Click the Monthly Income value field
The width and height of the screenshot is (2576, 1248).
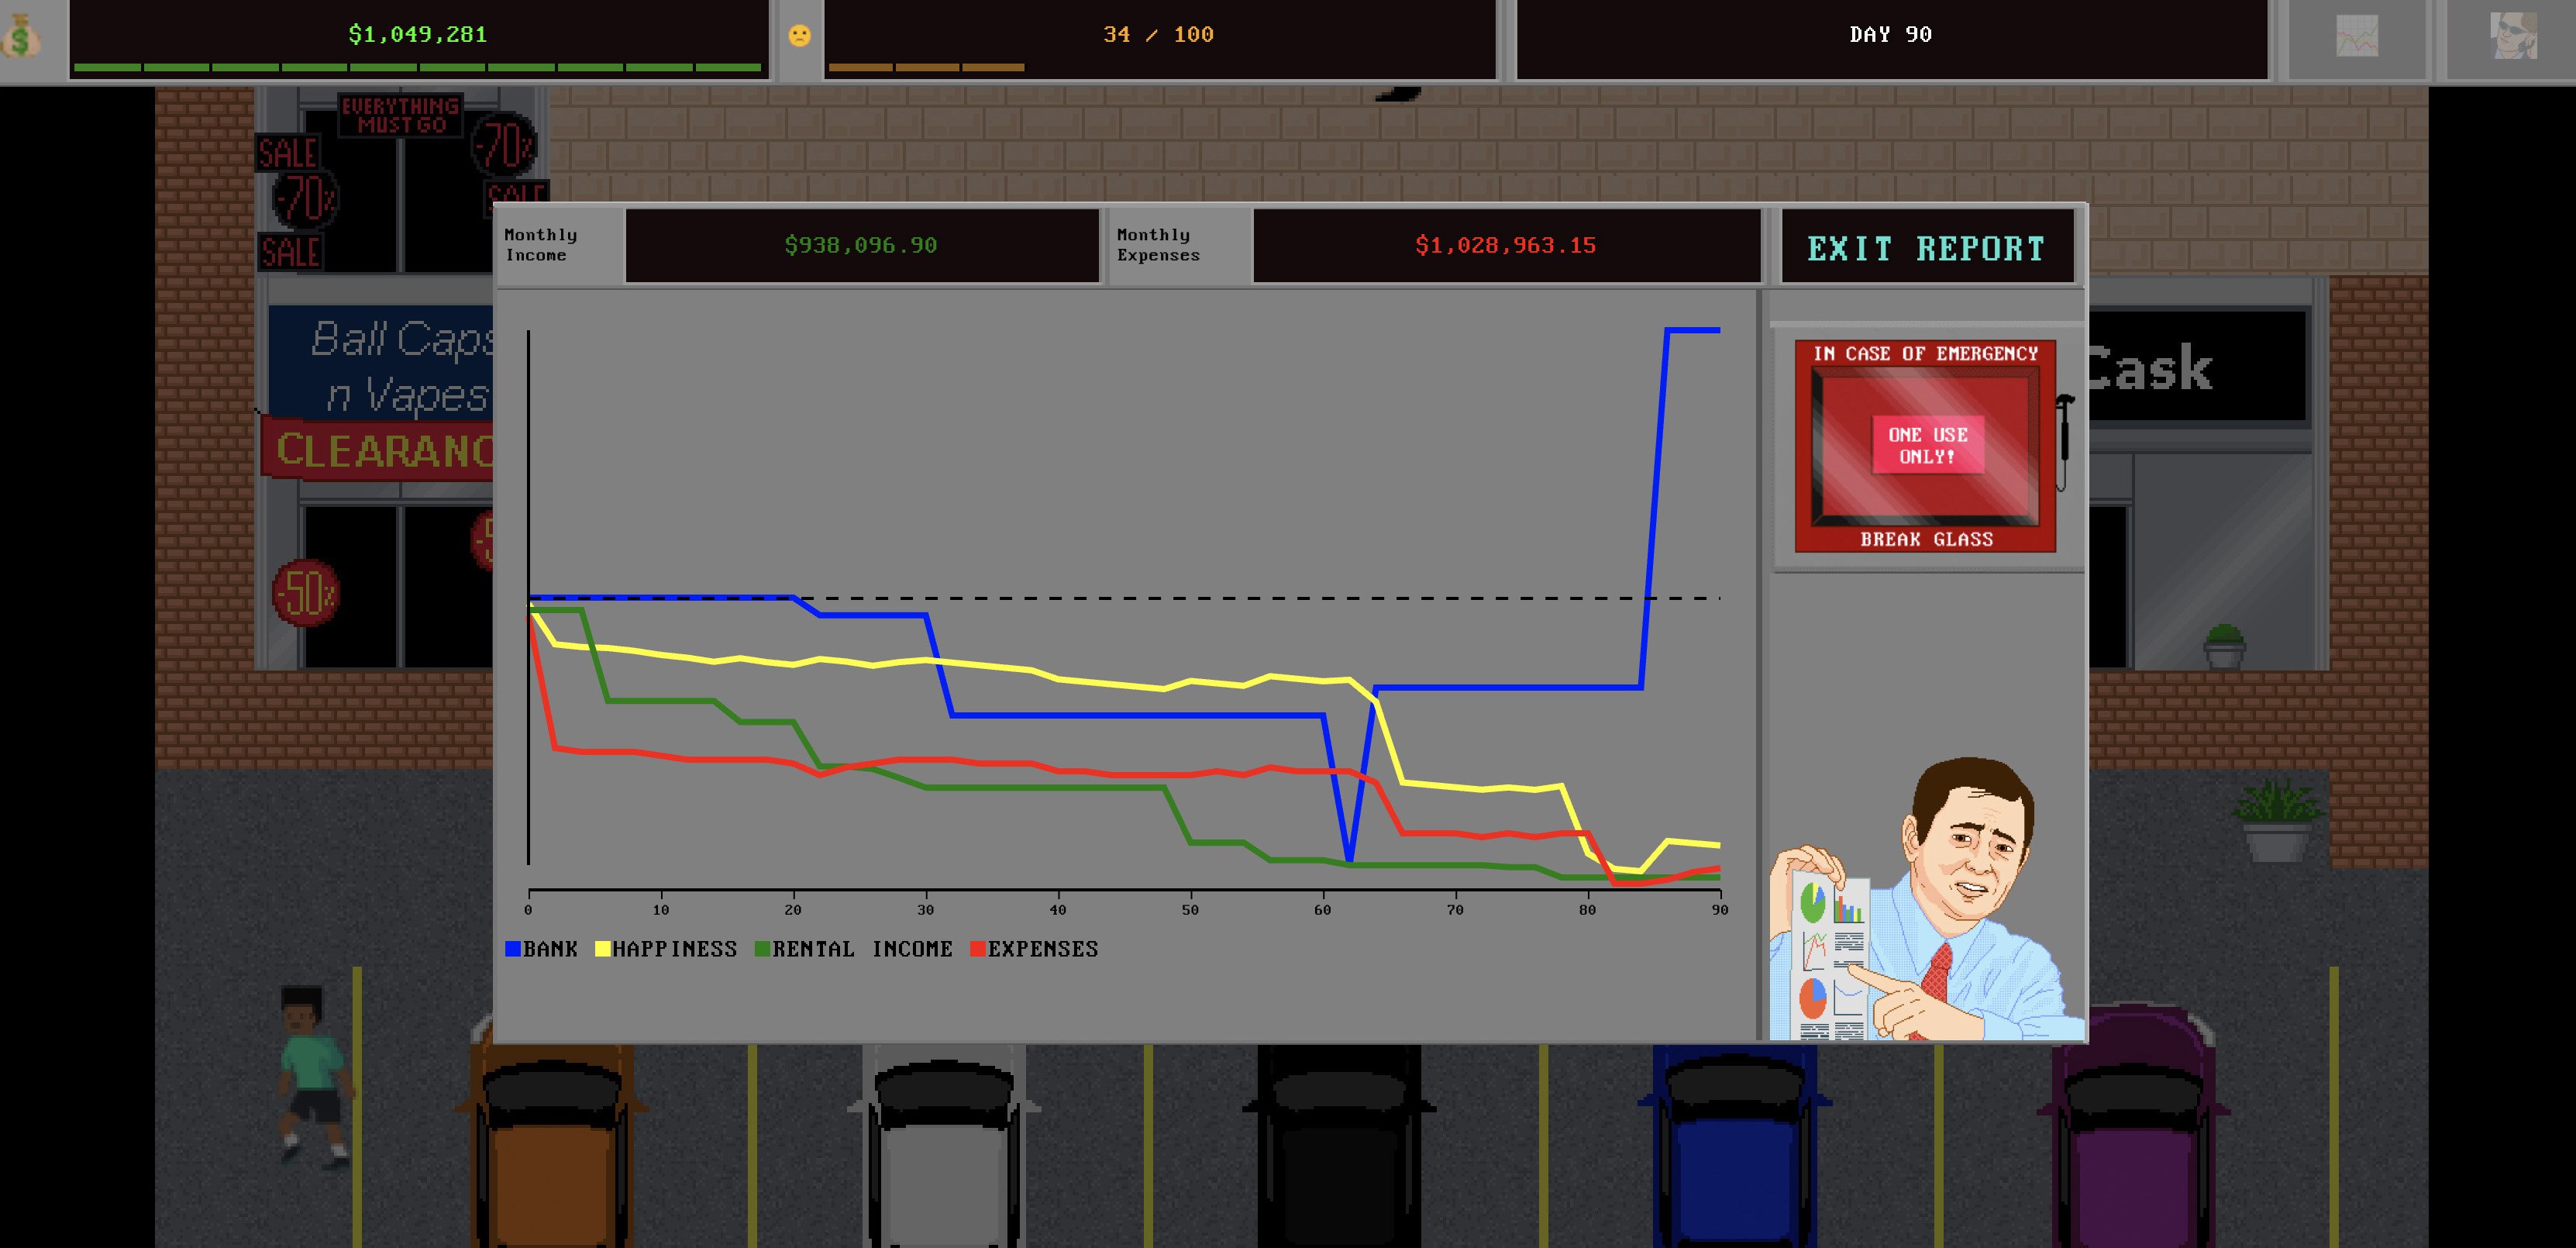tap(861, 246)
